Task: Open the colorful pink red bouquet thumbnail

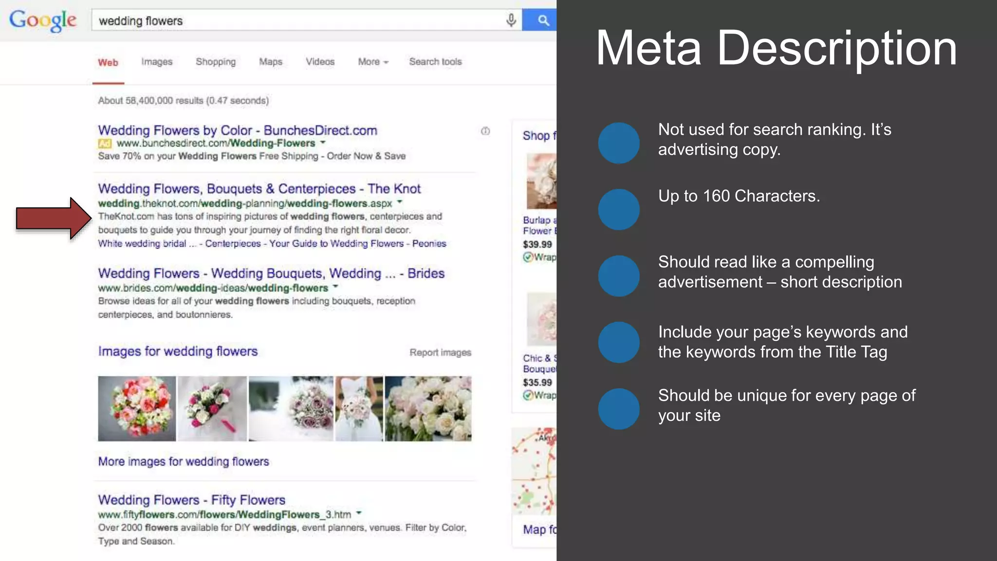Action: 137,409
